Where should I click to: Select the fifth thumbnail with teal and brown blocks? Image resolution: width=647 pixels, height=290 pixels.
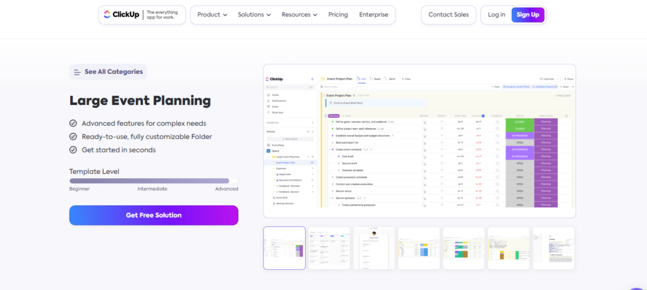[464, 248]
